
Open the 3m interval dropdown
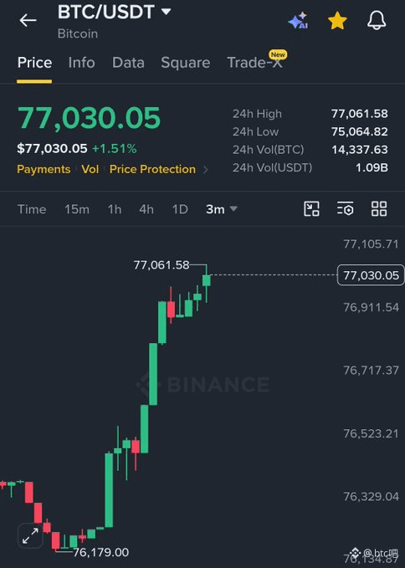tap(222, 209)
